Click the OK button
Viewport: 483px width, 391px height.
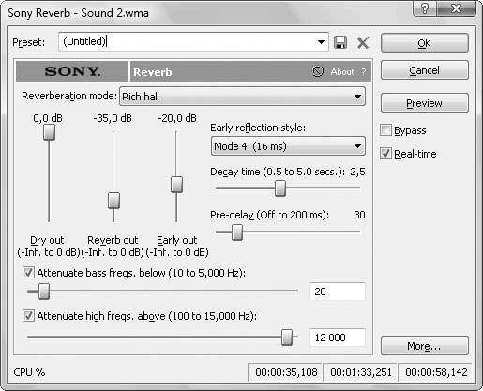click(x=425, y=43)
